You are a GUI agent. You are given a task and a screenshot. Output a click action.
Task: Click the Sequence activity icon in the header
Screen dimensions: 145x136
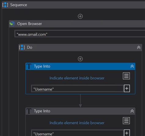5,5
